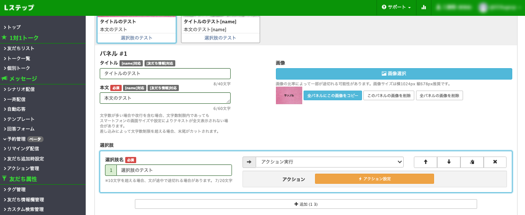Click the ベータ badge beside 予約管理

click(36, 139)
